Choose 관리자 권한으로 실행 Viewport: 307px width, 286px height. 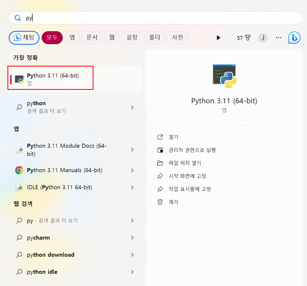[x=192, y=150]
